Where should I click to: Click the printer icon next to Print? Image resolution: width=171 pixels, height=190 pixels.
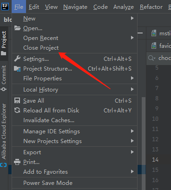[17, 162]
